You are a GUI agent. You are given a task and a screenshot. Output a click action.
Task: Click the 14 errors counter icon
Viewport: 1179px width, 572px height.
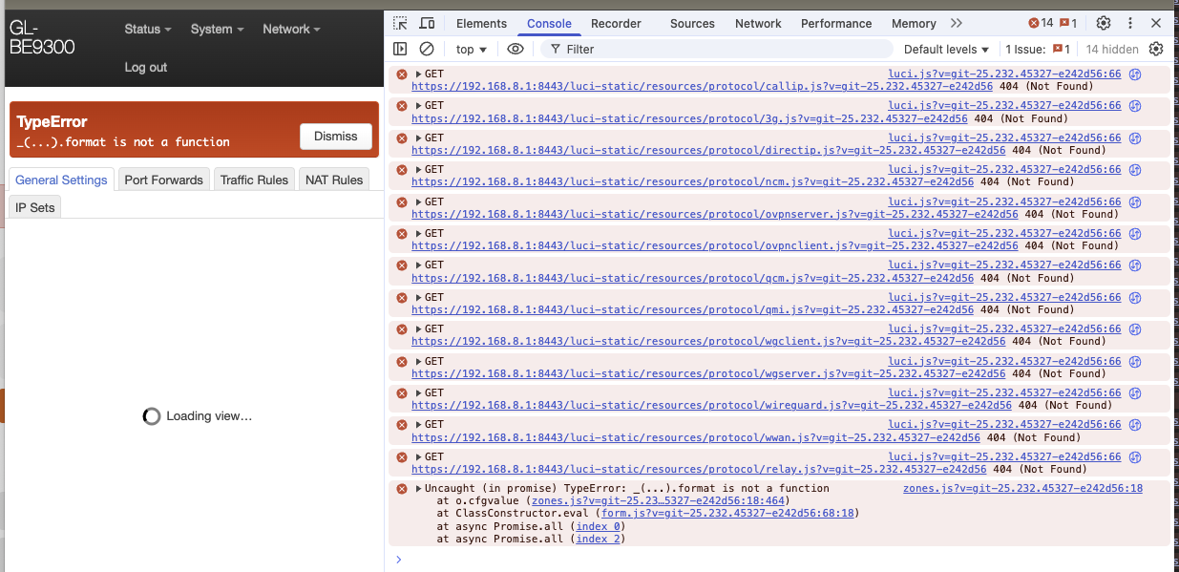tap(1040, 23)
